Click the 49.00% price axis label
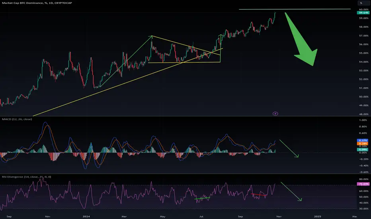 (364, 106)
